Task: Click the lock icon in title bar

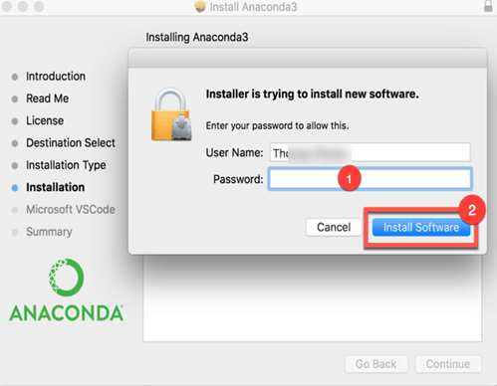Action: pyautogui.click(x=488, y=6)
